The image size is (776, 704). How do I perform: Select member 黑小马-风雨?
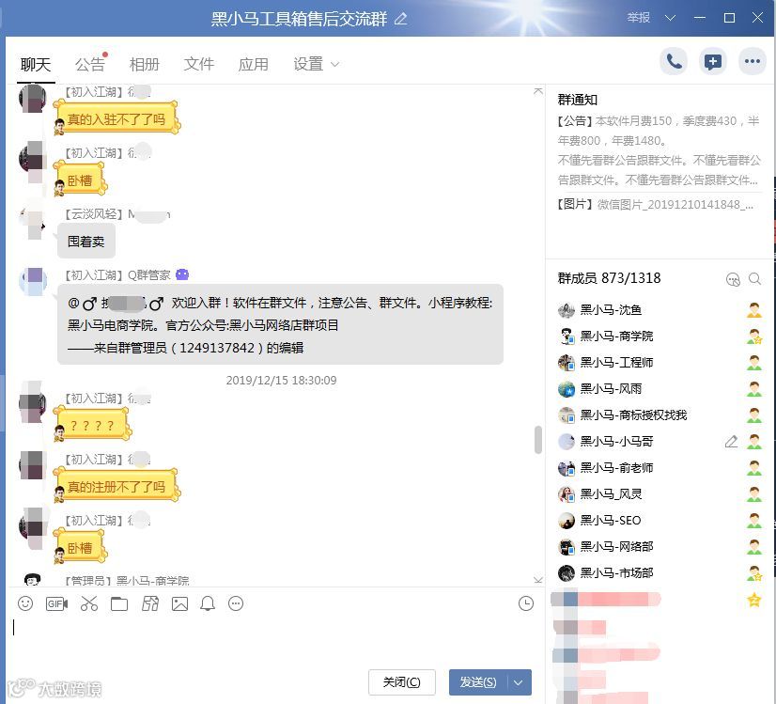(x=659, y=388)
